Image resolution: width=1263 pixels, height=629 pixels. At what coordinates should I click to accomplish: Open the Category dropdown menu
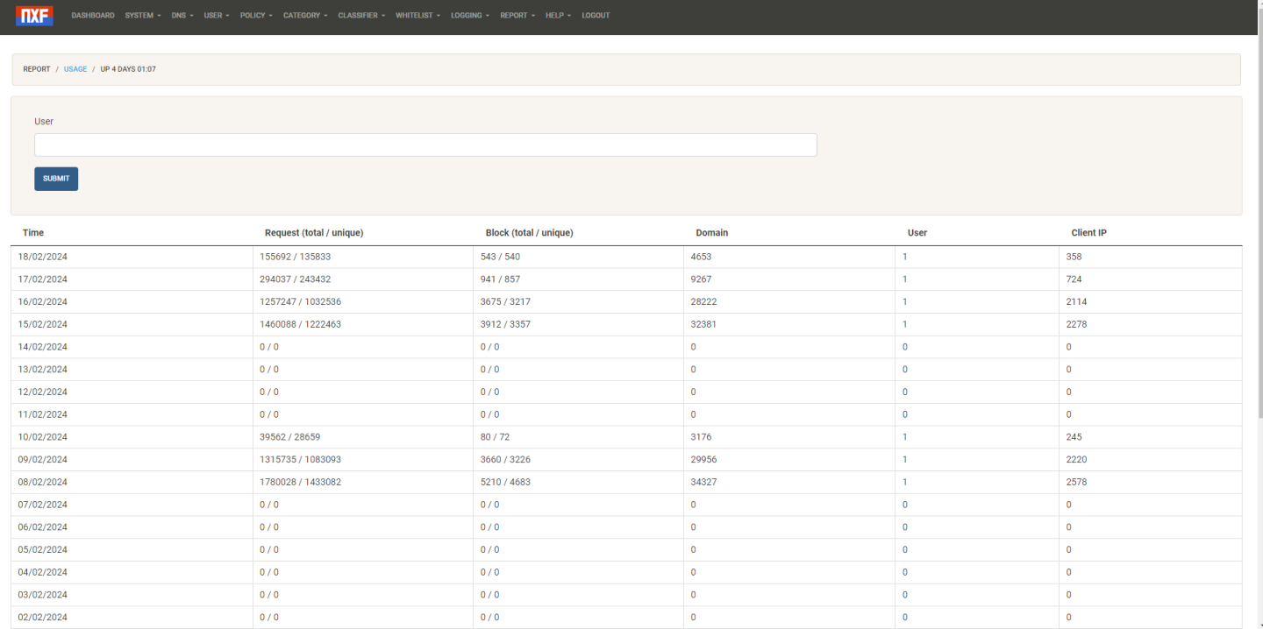305,16
